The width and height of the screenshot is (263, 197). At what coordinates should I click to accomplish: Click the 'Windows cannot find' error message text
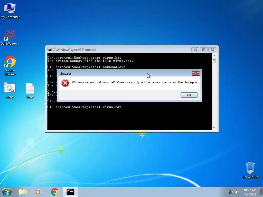click(x=135, y=82)
